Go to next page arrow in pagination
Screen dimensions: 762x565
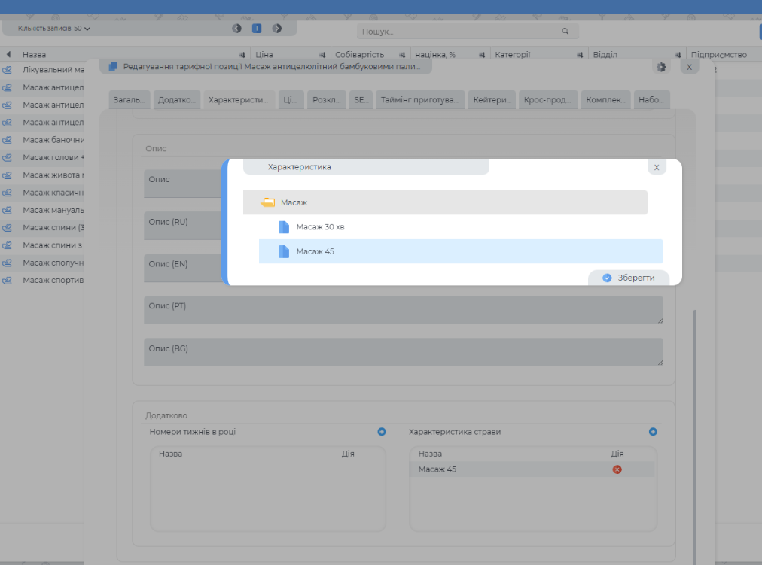pyautogui.click(x=276, y=29)
